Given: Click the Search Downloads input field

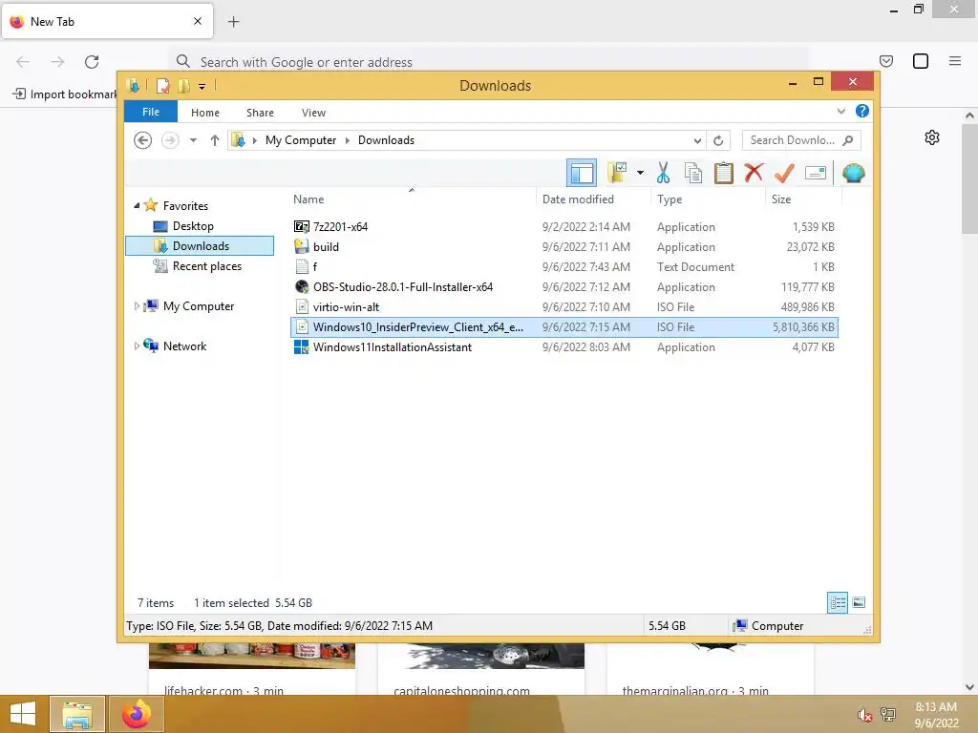Looking at the screenshot, I should tap(801, 140).
